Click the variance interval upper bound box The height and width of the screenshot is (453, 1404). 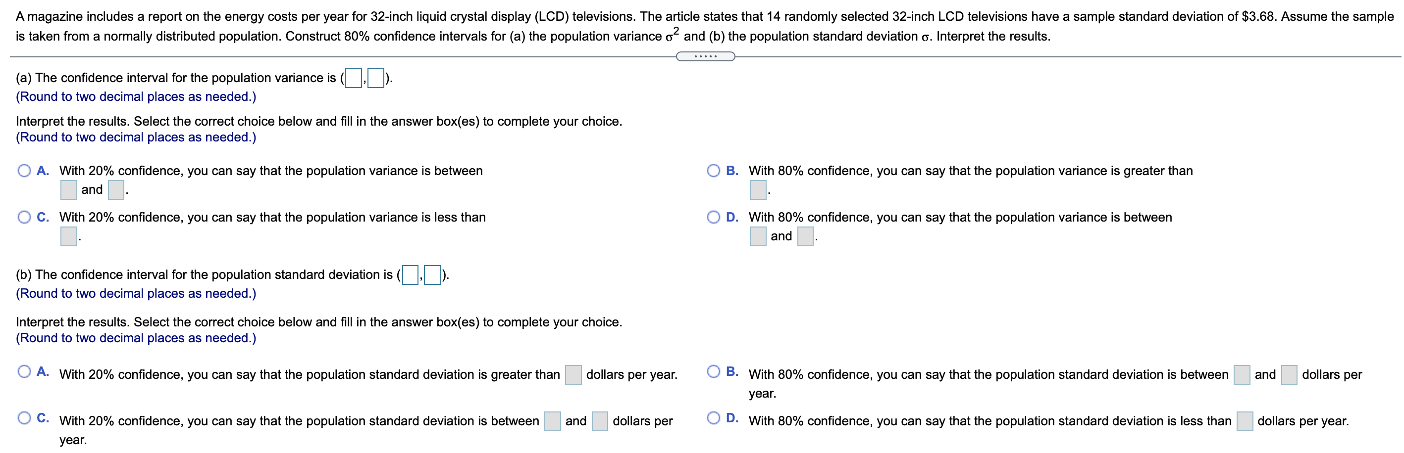click(376, 79)
